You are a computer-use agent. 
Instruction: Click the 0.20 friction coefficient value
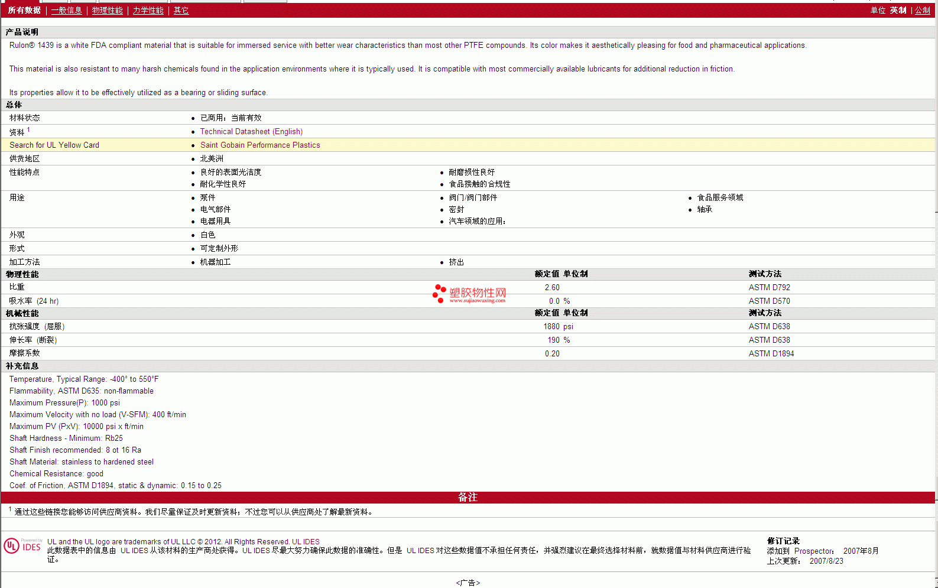tap(552, 353)
